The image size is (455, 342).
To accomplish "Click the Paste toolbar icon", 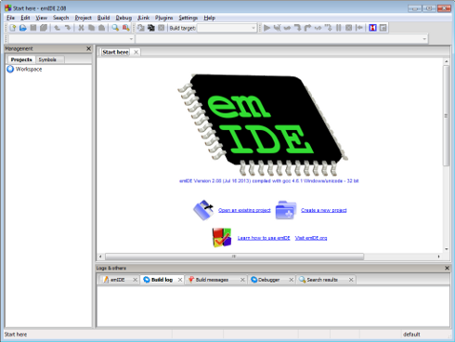I will (101, 28).
